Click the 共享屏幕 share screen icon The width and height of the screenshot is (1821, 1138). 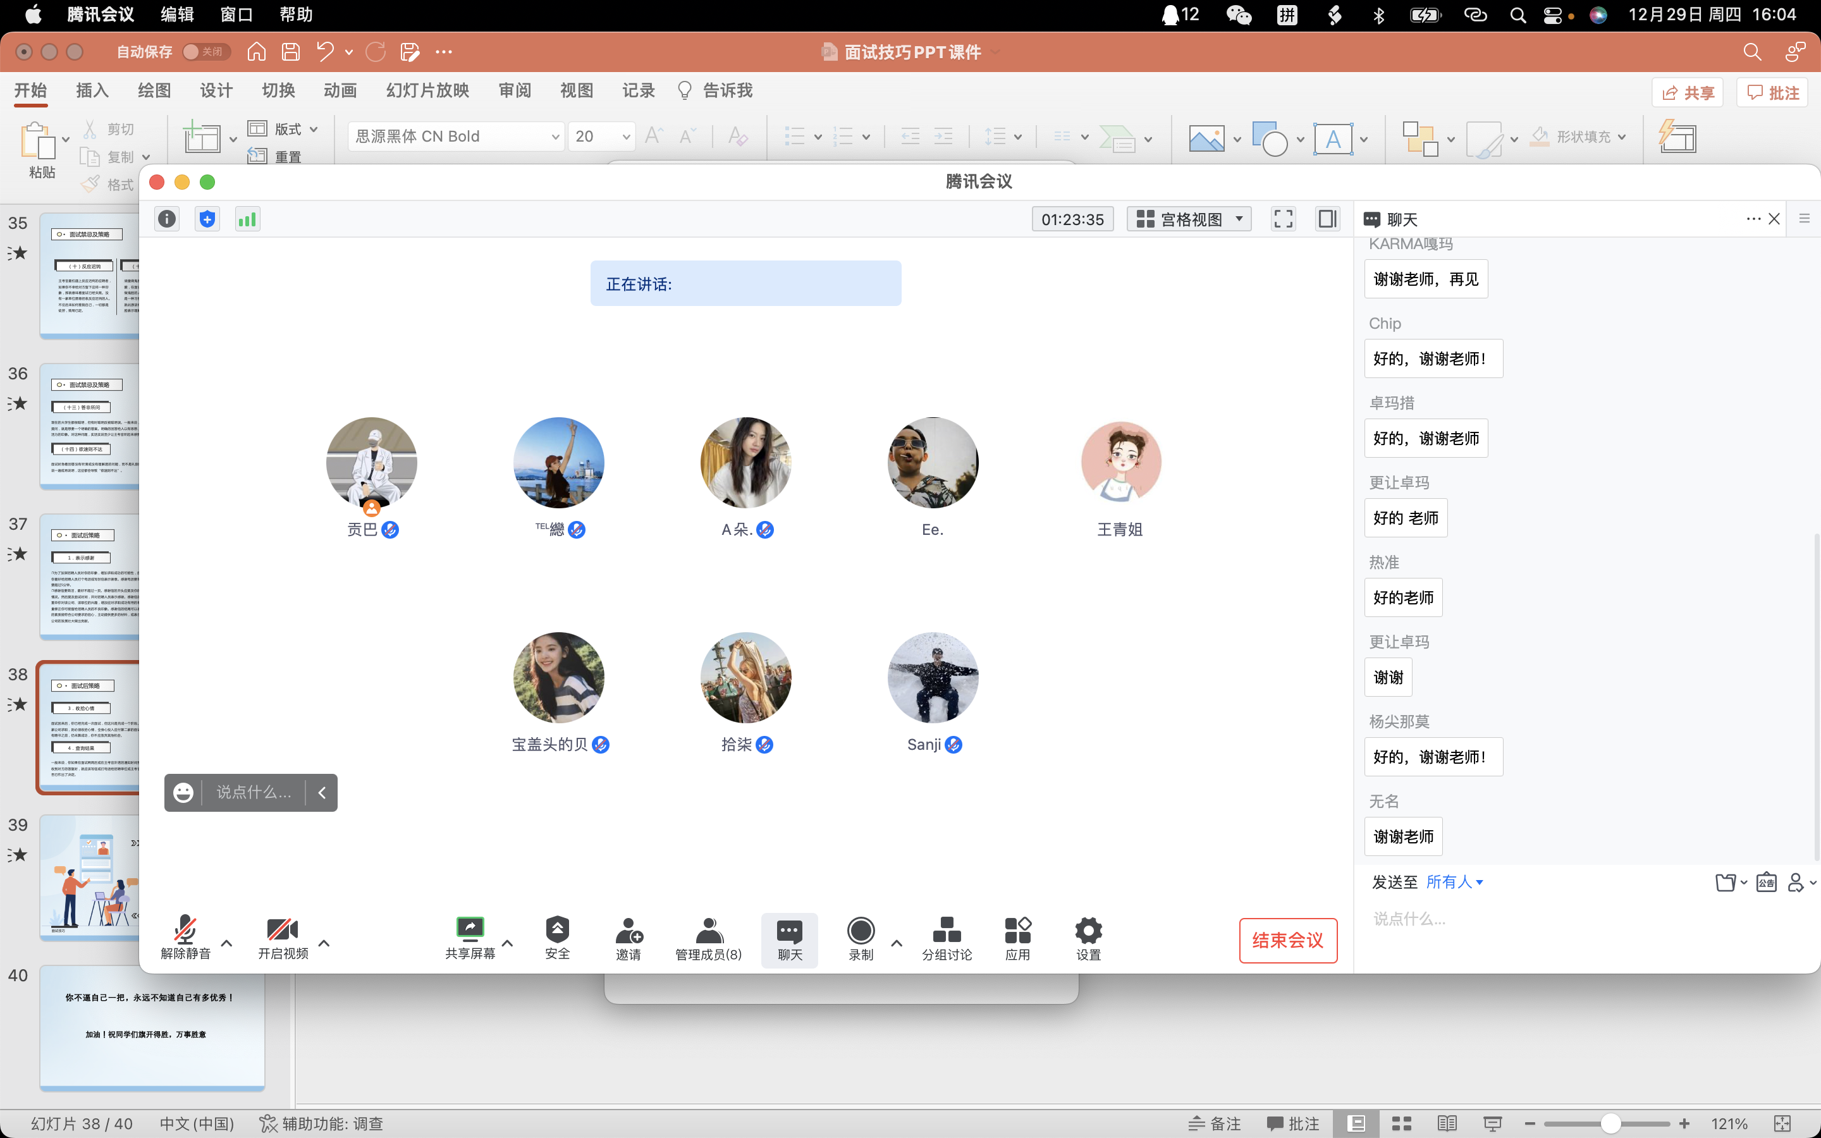coord(470,938)
